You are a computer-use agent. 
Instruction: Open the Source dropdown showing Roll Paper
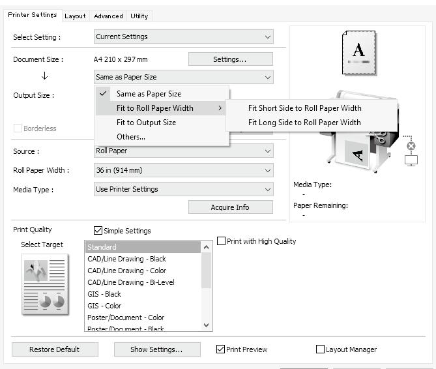coord(184,151)
